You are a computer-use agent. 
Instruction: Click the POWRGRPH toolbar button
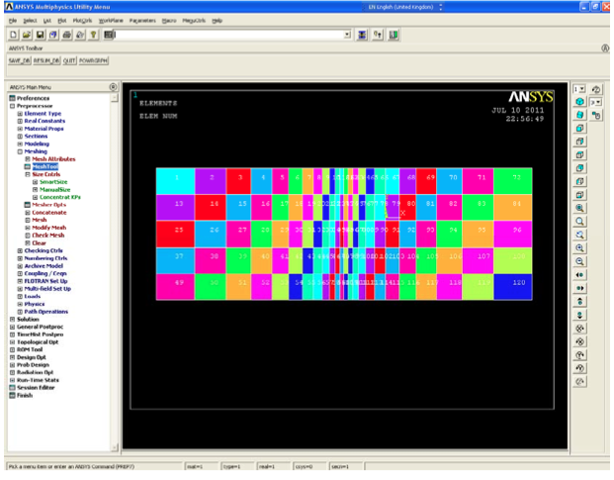click(x=93, y=60)
